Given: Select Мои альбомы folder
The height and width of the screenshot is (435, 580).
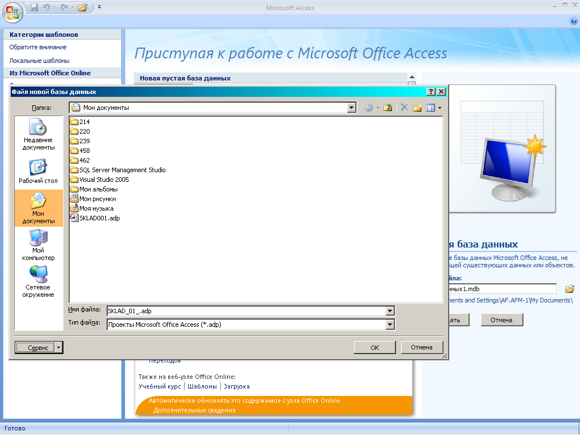Looking at the screenshot, I should [94, 189].
